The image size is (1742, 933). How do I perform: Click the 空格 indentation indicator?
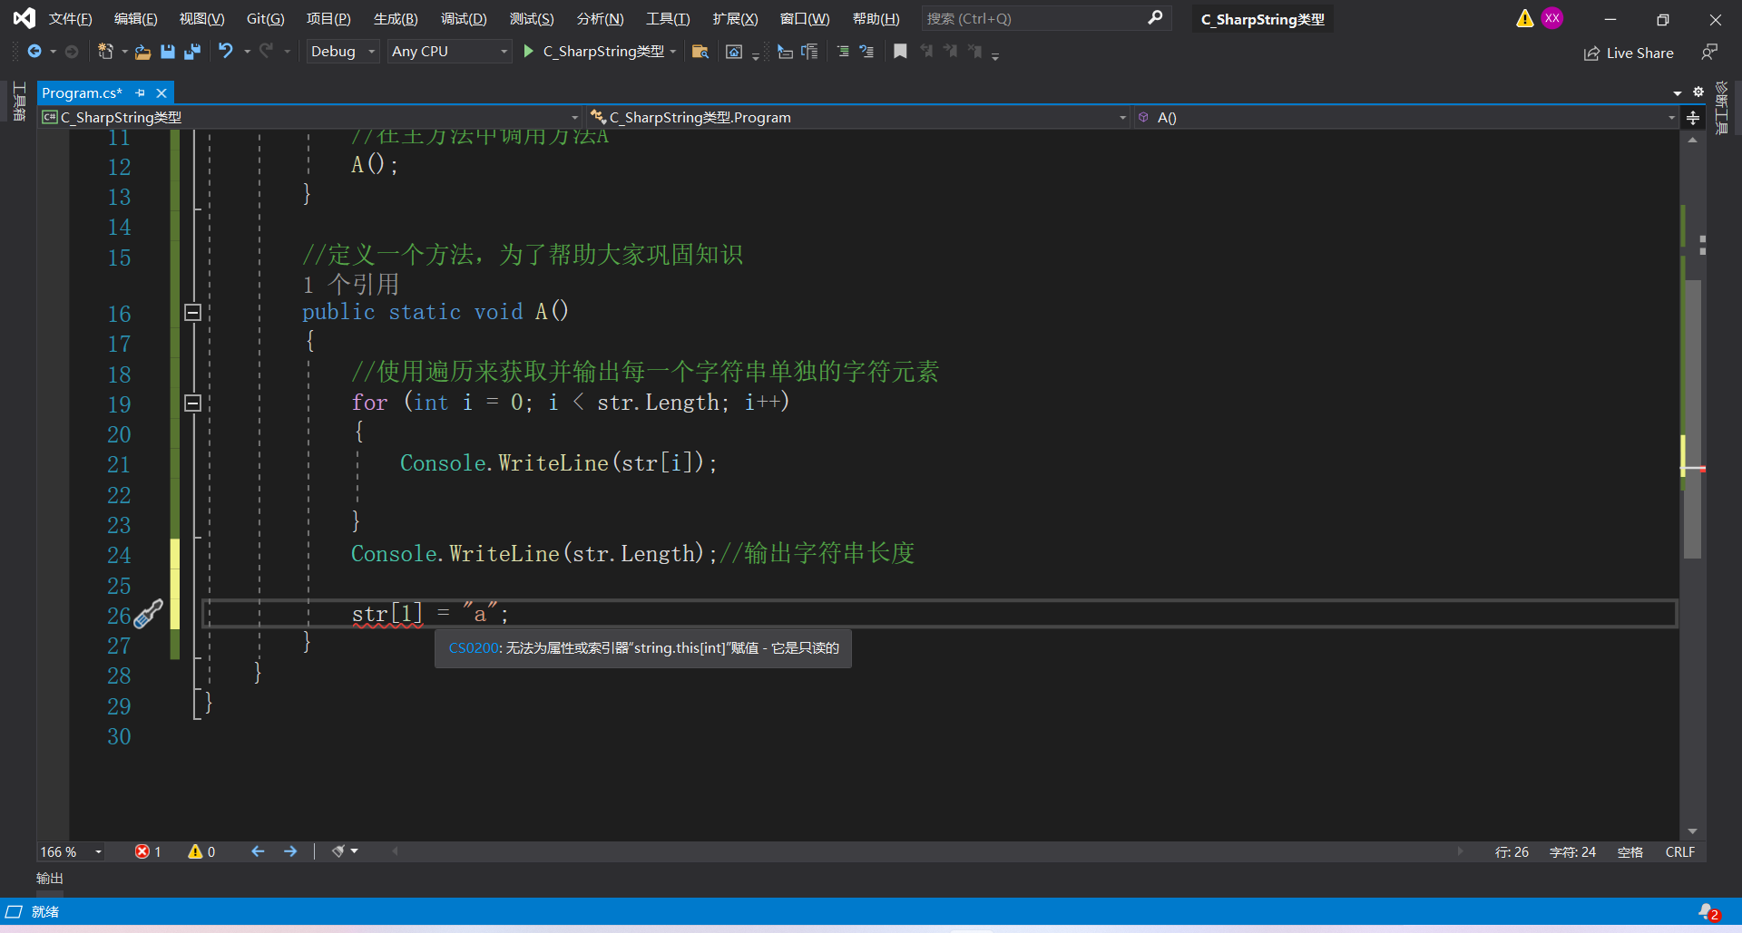tap(1630, 851)
